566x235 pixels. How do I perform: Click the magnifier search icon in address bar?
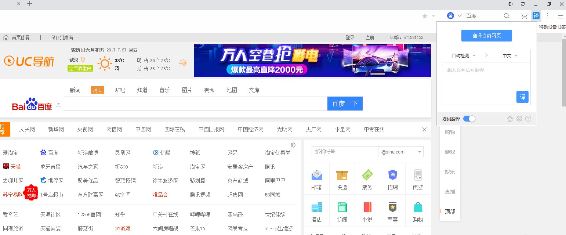coord(507,16)
